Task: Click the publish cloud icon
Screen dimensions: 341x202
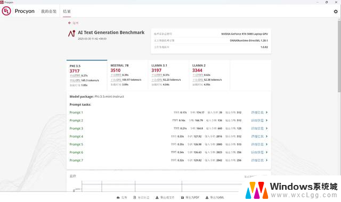Action: [x=118, y=197]
